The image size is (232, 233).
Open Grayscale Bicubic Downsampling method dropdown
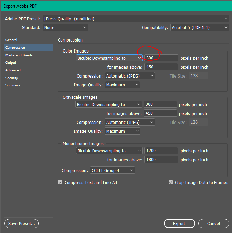tap(108, 104)
